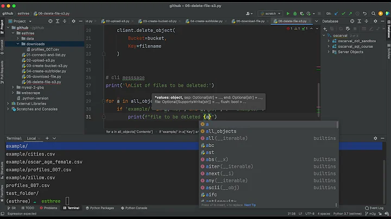Run the scratch configuration with green play icon

(288, 14)
